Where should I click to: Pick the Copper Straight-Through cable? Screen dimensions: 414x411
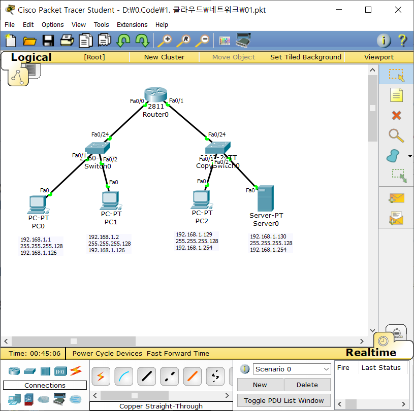point(146,376)
